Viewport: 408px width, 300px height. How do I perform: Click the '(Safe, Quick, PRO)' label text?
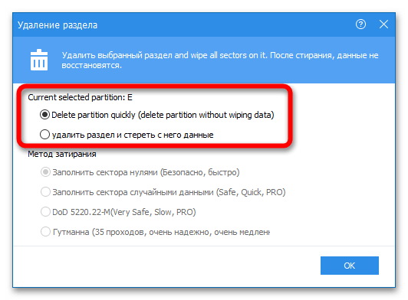[x=251, y=192]
